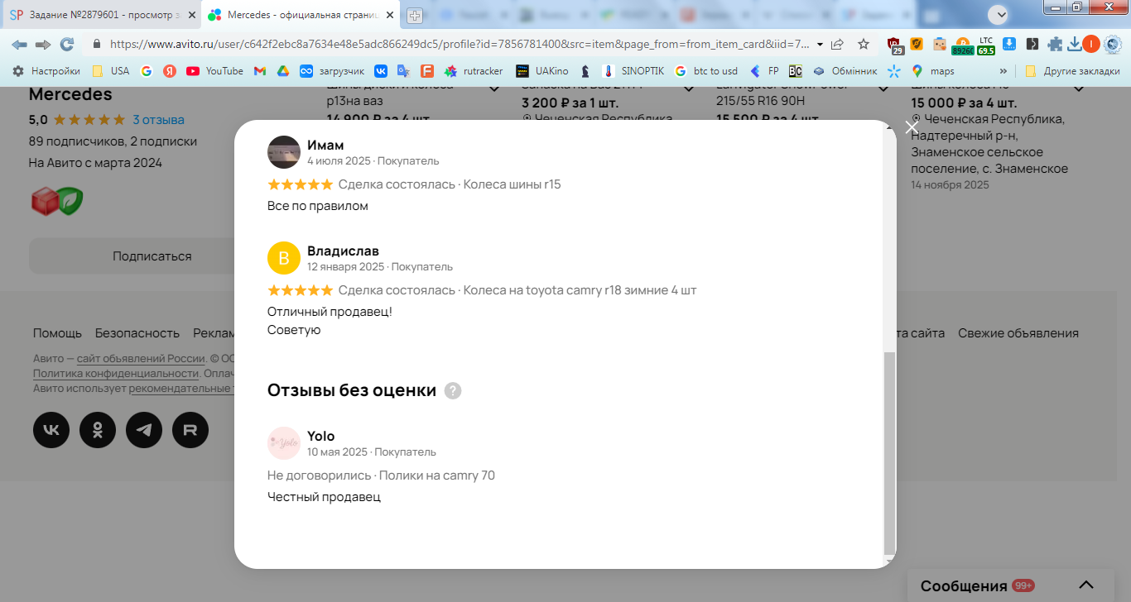Image resolution: width=1131 pixels, height=602 pixels.
Task: Open a new tab with plus button
Action: 415,15
